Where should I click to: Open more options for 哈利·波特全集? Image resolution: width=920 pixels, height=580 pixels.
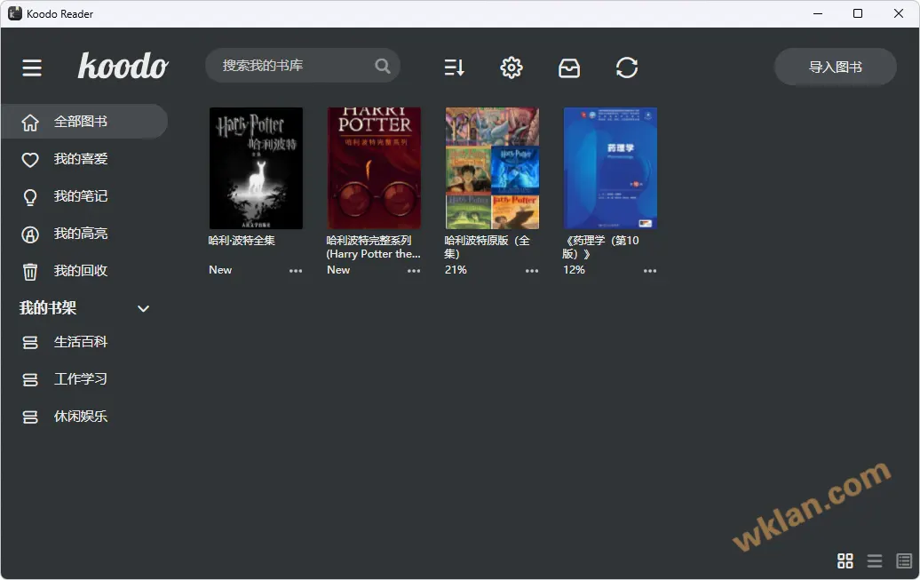[296, 271]
